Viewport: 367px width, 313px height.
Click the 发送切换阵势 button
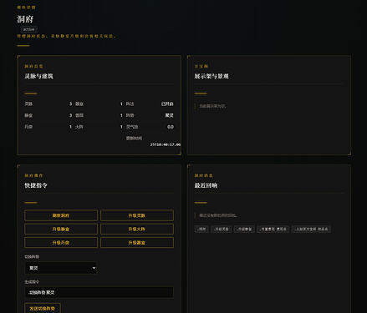click(43, 309)
